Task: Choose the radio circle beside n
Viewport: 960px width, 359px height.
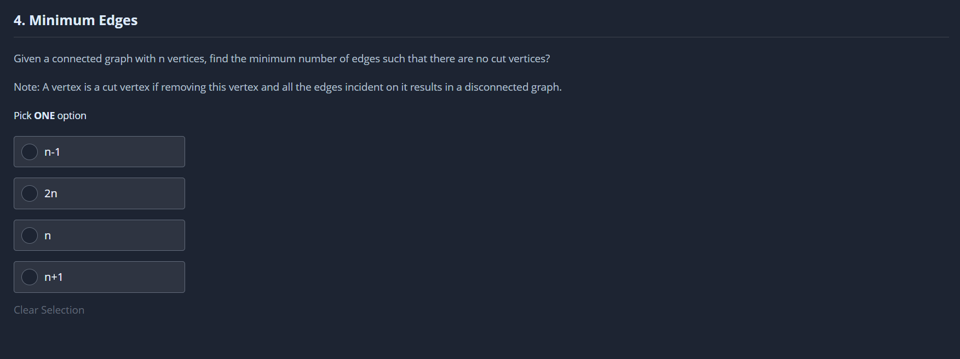Action: tap(30, 236)
